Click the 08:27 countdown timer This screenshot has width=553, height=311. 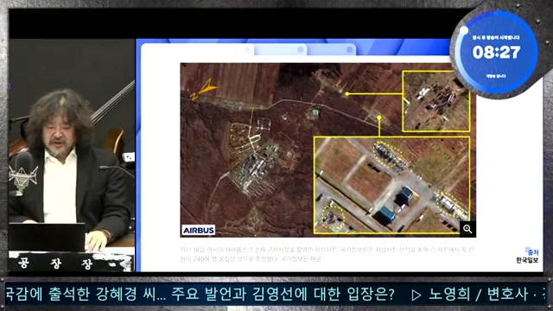coord(496,53)
